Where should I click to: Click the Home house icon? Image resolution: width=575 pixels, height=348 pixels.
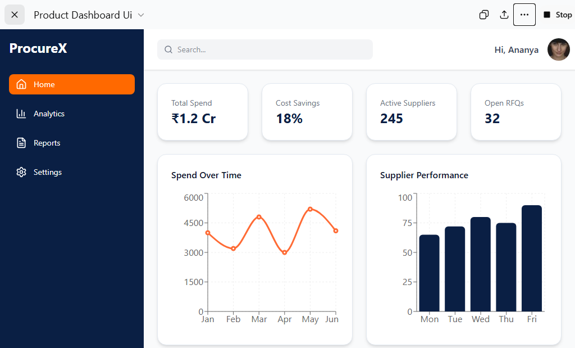tap(21, 84)
